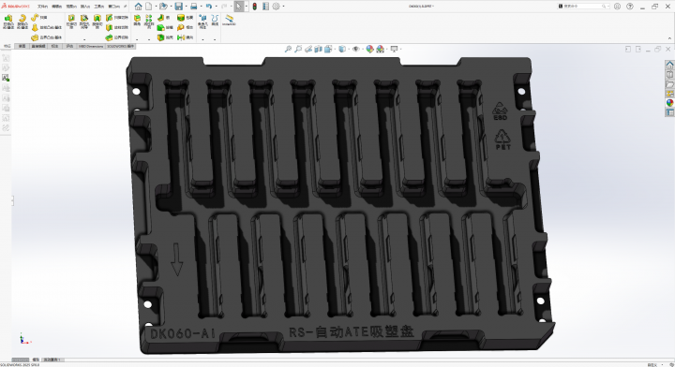
Task: Open the 文件 (File) menu
Action: (42, 7)
